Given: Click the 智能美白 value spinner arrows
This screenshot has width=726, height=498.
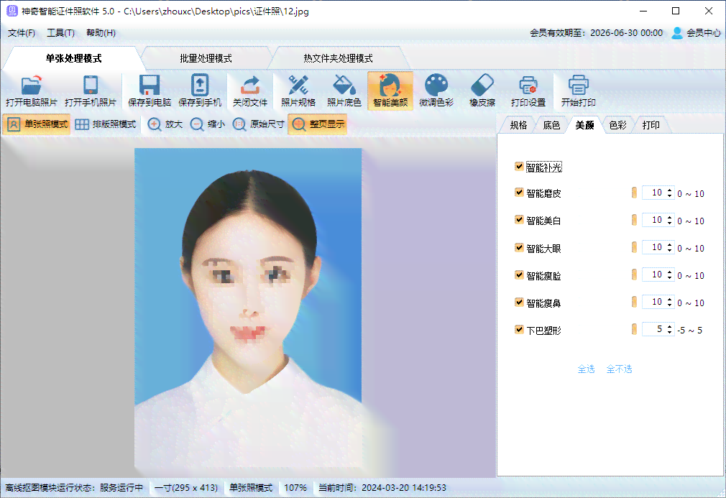Looking at the screenshot, I should pos(669,221).
